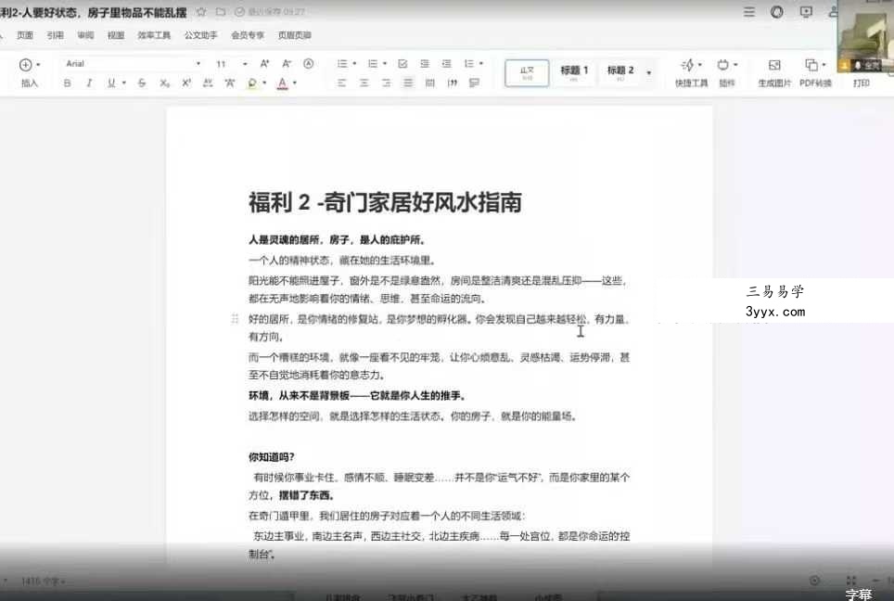The width and height of the screenshot is (894, 601).
Task: Click the folder location icon near title
Action: click(221, 11)
